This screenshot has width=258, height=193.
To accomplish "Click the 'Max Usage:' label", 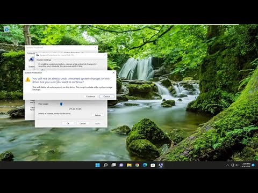I will point(43,104).
